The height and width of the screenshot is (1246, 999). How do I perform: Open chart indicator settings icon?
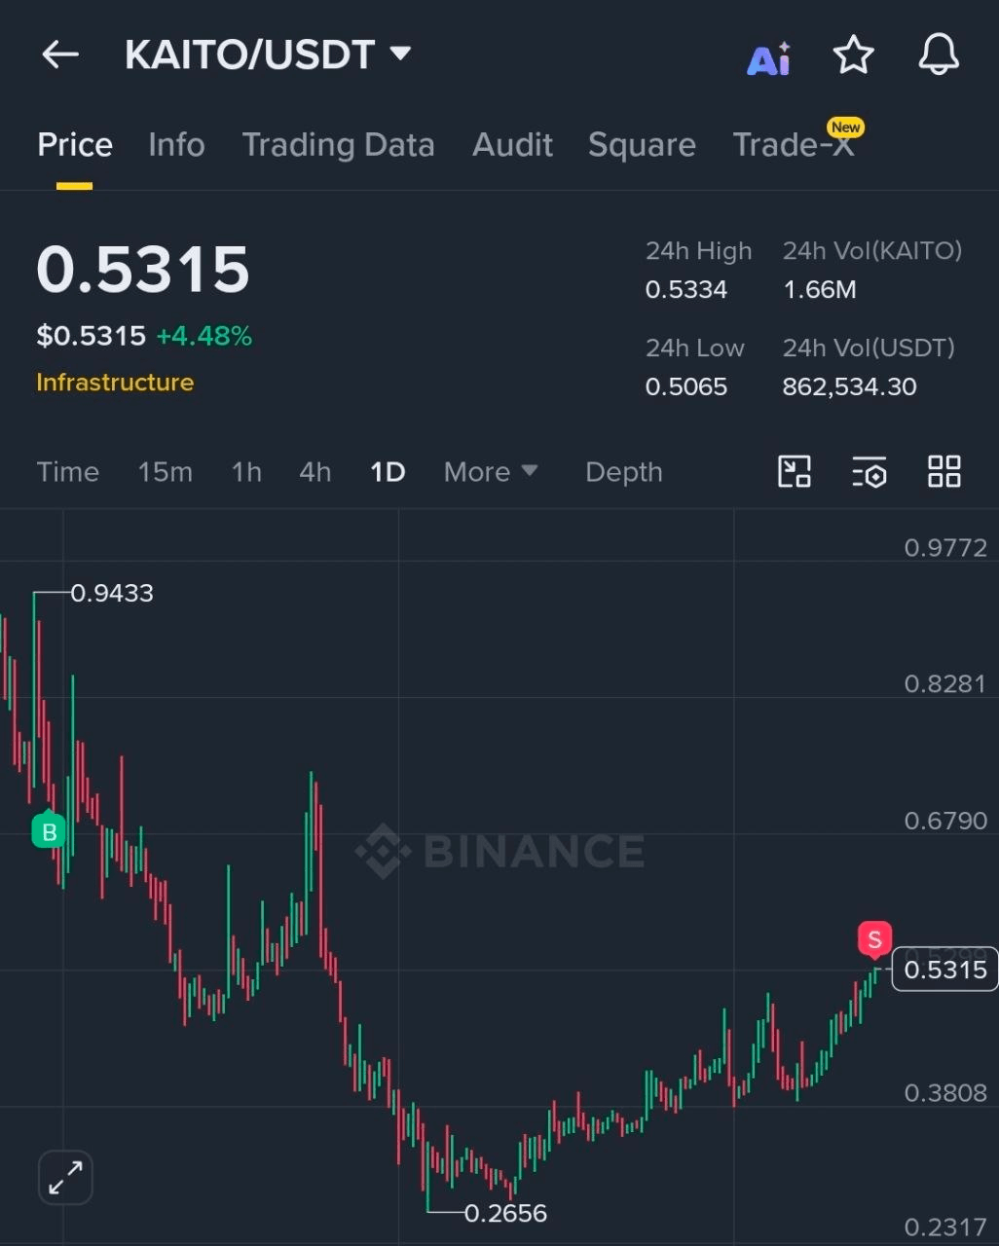tap(869, 472)
